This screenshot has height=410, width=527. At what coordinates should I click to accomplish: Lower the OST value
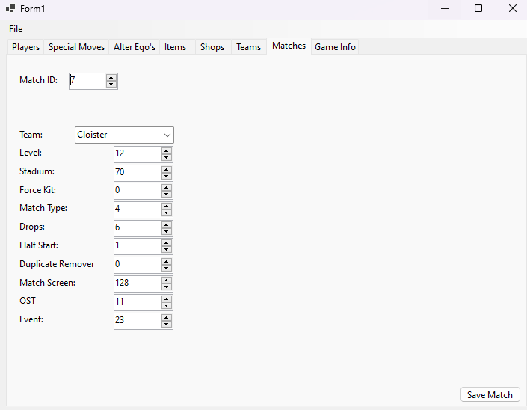click(167, 306)
